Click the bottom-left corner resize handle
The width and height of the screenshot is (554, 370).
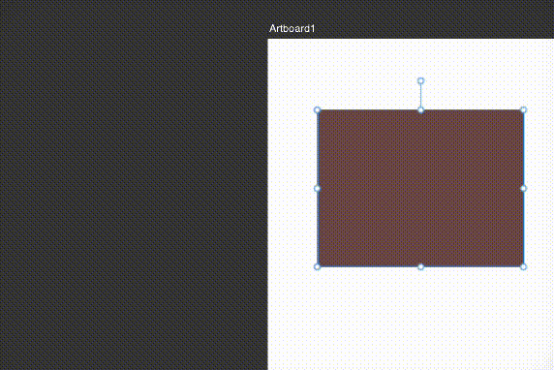pyautogui.click(x=318, y=266)
